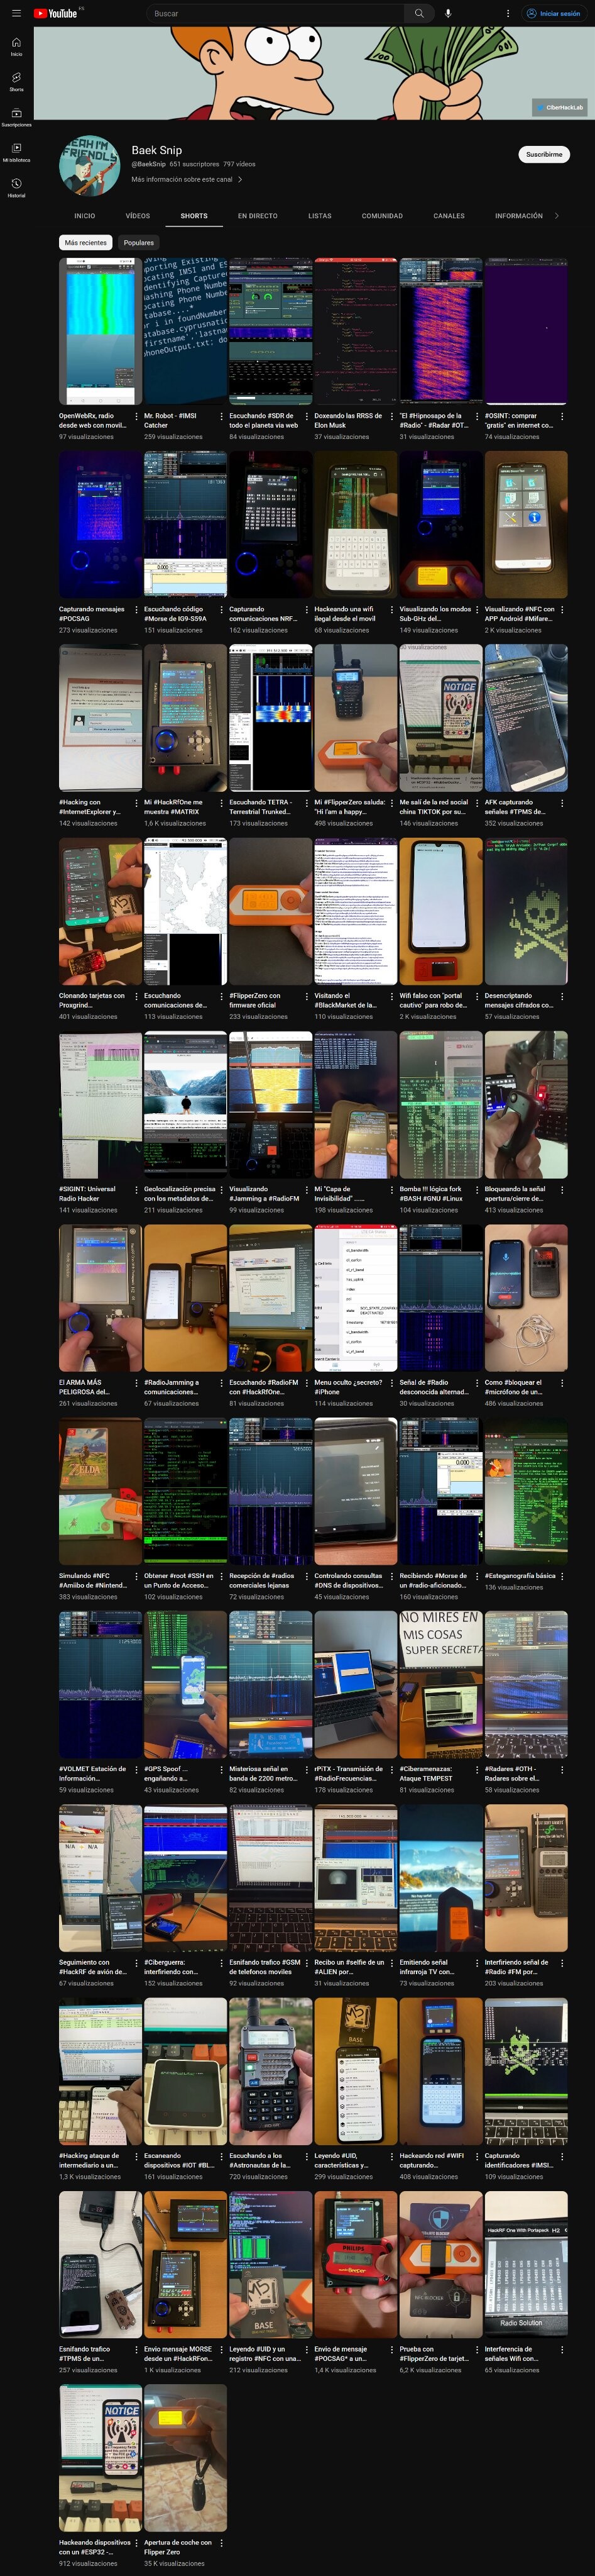This screenshot has width=595, height=2576.
Task: Open Suscripciones in the sidebar
Action: coord(16,117)
